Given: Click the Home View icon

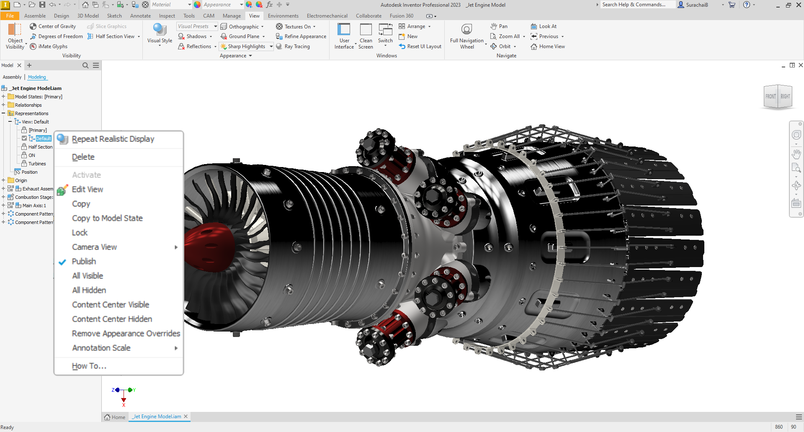Looking at the screenshot, I should point(534,46).
